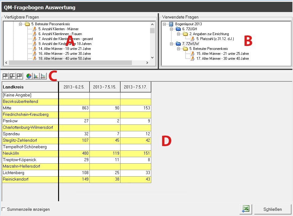Screen dimensions: 293x216
Task: Collapse the Bogenlayout 2013 root node
Action: point(164,24)
